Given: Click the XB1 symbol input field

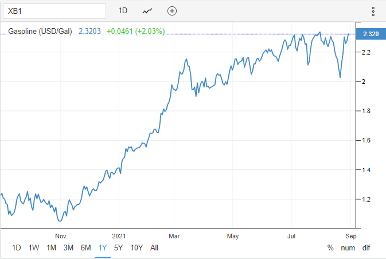Looking at the screenshot, I should (54, 11).
